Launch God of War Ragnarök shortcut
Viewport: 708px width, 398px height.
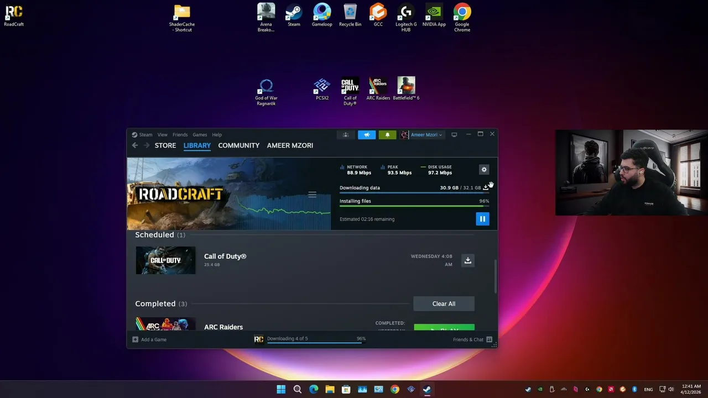pos(266,92)
